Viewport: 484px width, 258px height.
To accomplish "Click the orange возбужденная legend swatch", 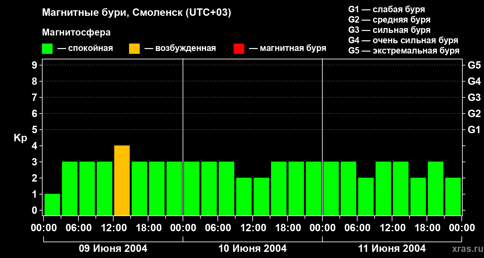I will click(134, 49).
